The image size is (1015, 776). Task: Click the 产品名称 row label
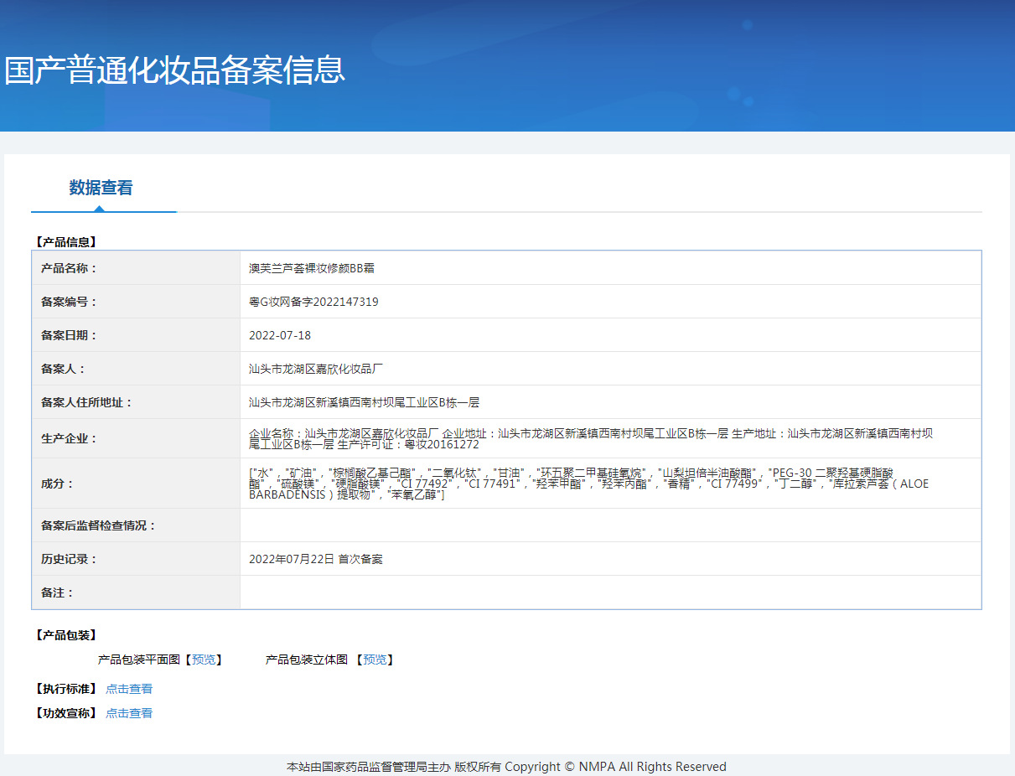[69, 268]
